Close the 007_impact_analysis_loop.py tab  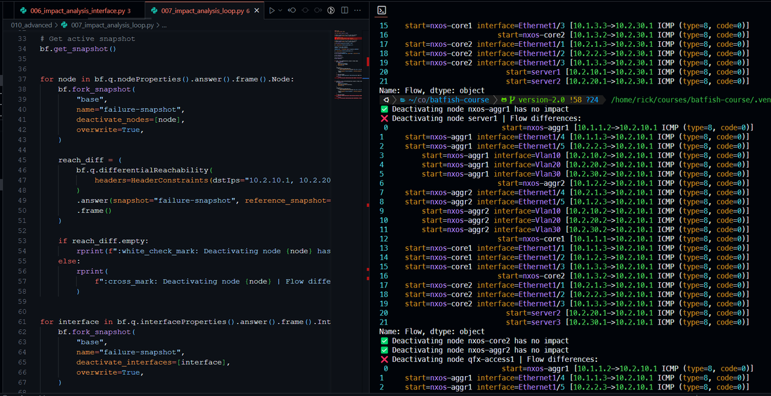click(x=257, y=11)
